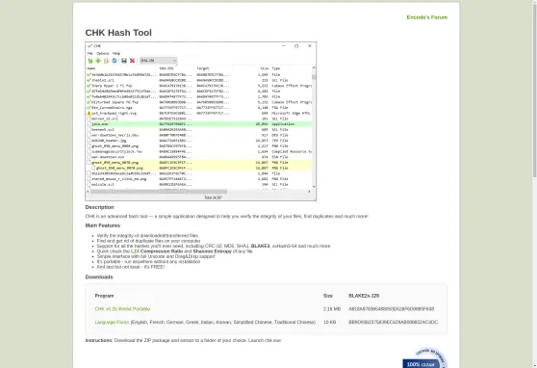
Task: Click green check icon beside Disturbed Square FE.fxp
Action: [x=89, y=102]
